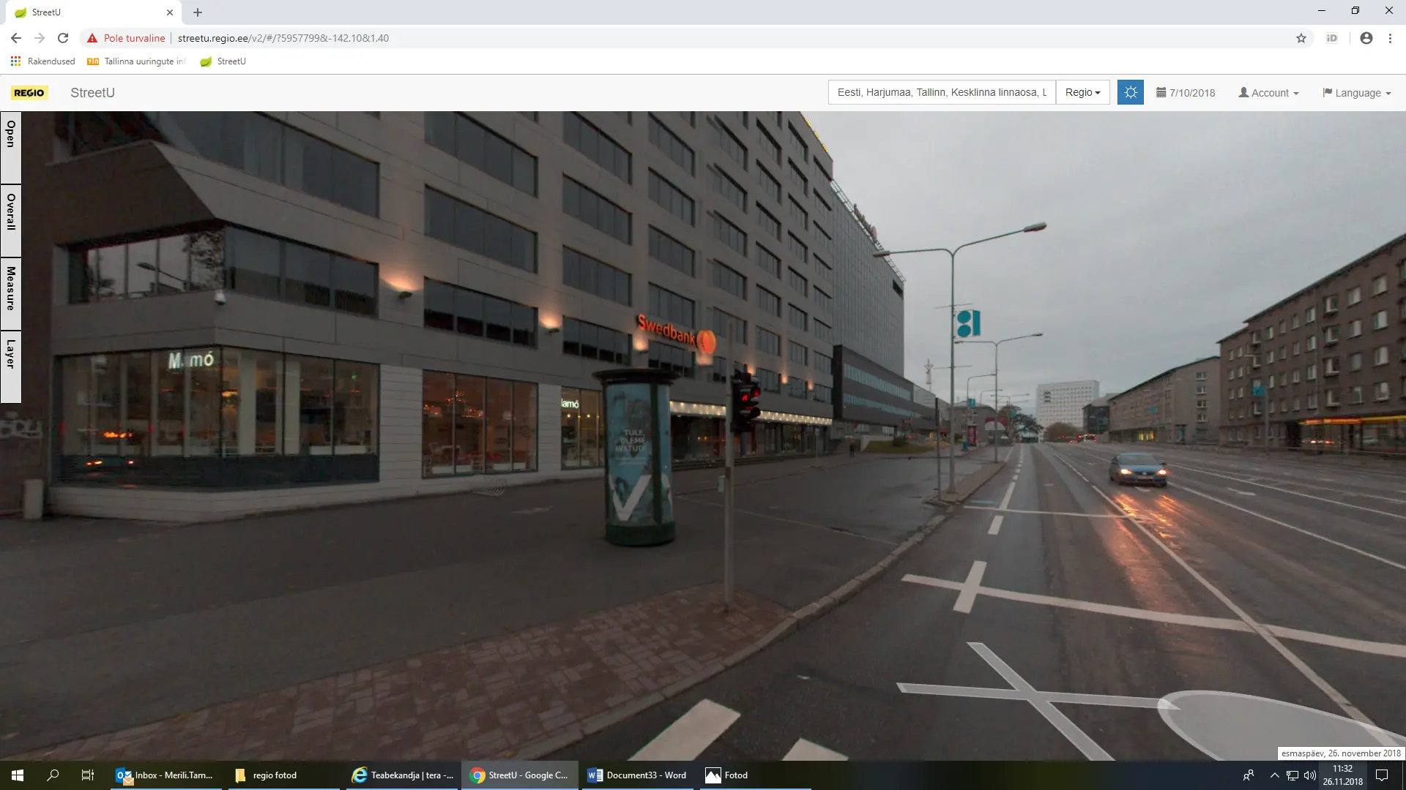
Task: Bookmark page with the star icon
Action: tap(1301, 38)
